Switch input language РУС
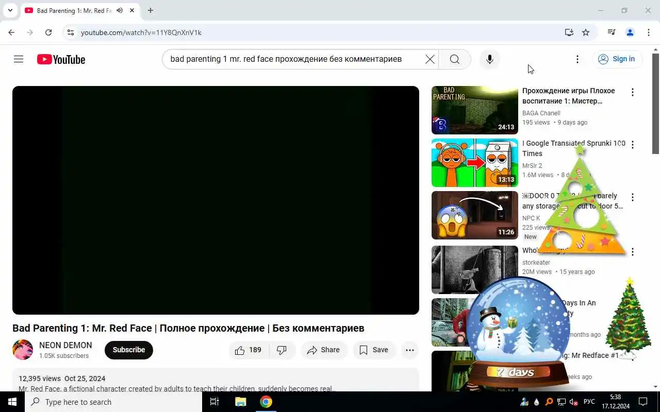 (589, 402)
